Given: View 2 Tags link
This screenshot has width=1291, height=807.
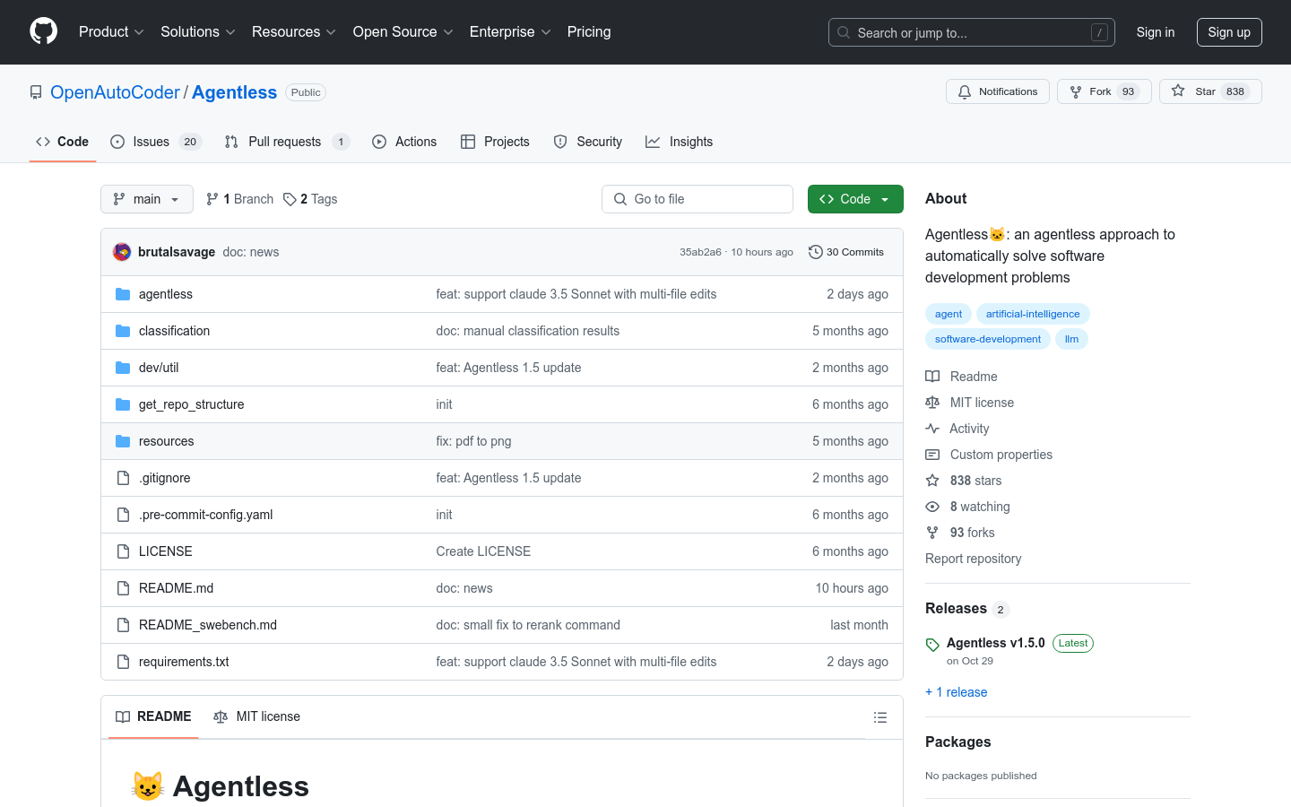Looking at the screenshot, I should click(310, 199).
